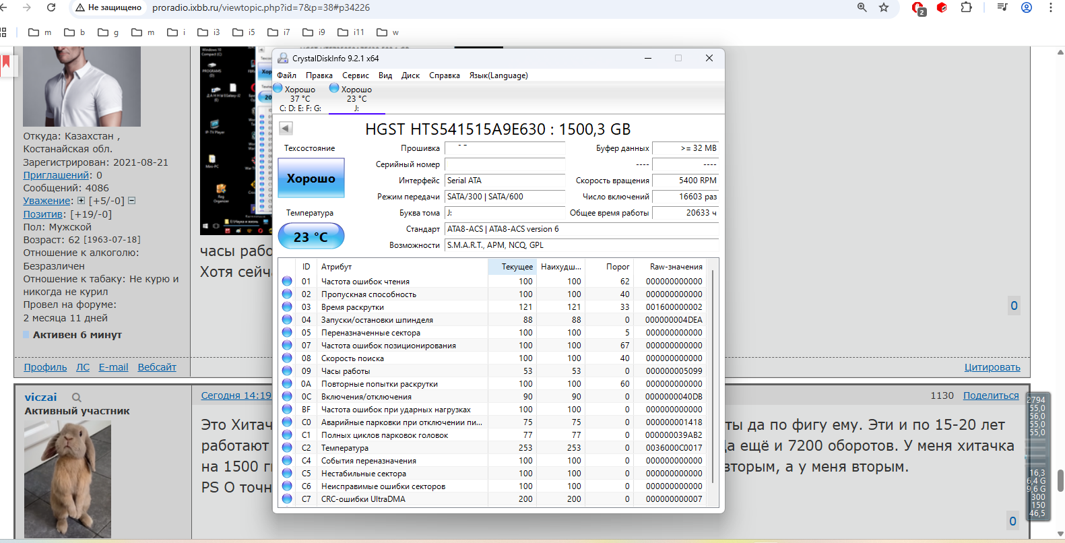Select the first disk C: D: E: F: G:
The height and width of the screenshot is (543, 1065).
click(300, 98)
